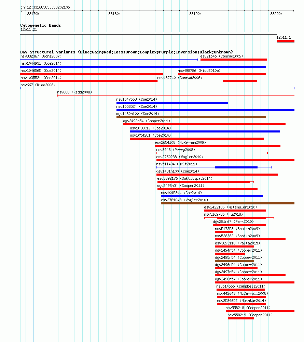Open esv2761043 (Vogler2010) label
Screen dimensions: 304x342
coord(184,200)
